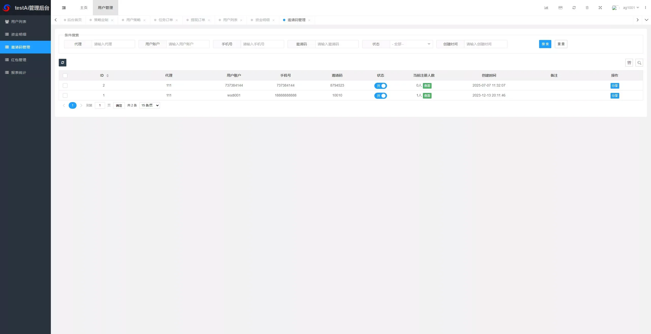Open the 15 条/页 page size dropdown
The height and width of the screenshot is (334, 651).
click(x=150, y=105)
